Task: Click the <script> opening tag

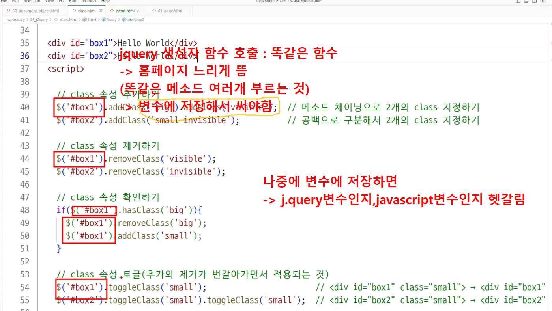Action: coord(65,69)
